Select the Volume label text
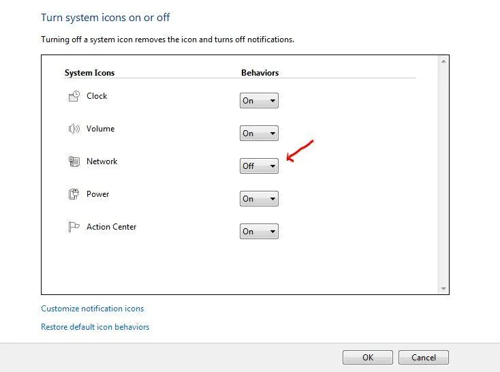Screen dimensions: 500x372 (x=100, y=129)
